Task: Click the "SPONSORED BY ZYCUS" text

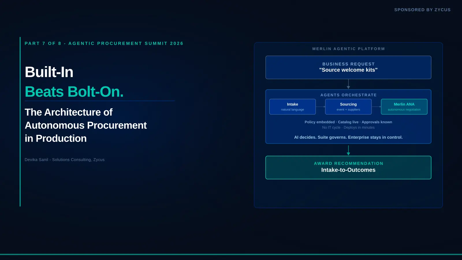Action: coord(422,10)
